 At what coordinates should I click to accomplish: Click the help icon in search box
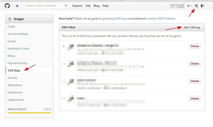click(x=66, y=6)
